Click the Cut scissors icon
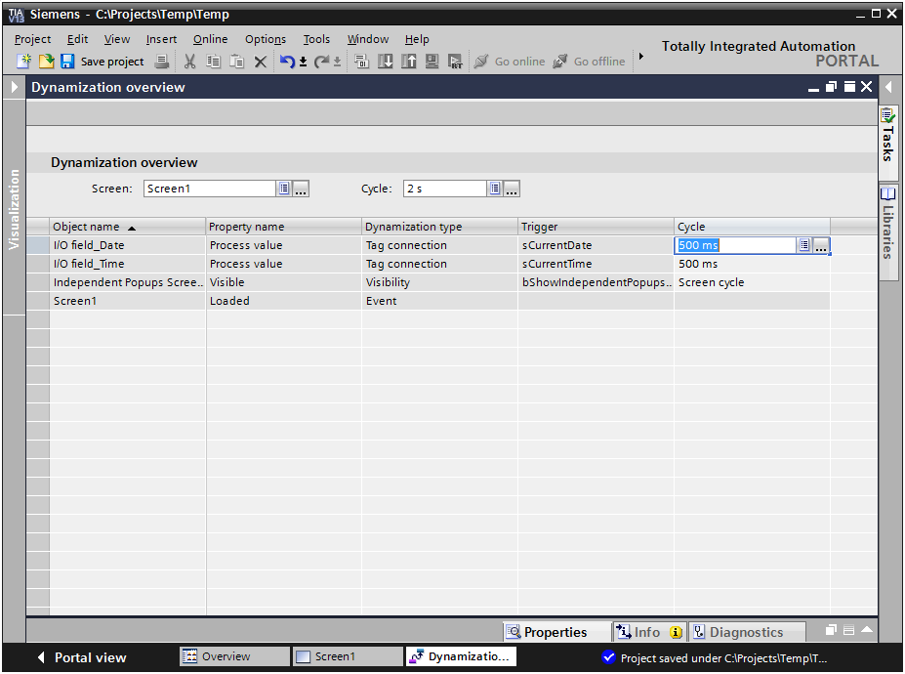 click(x=190, y=62)
